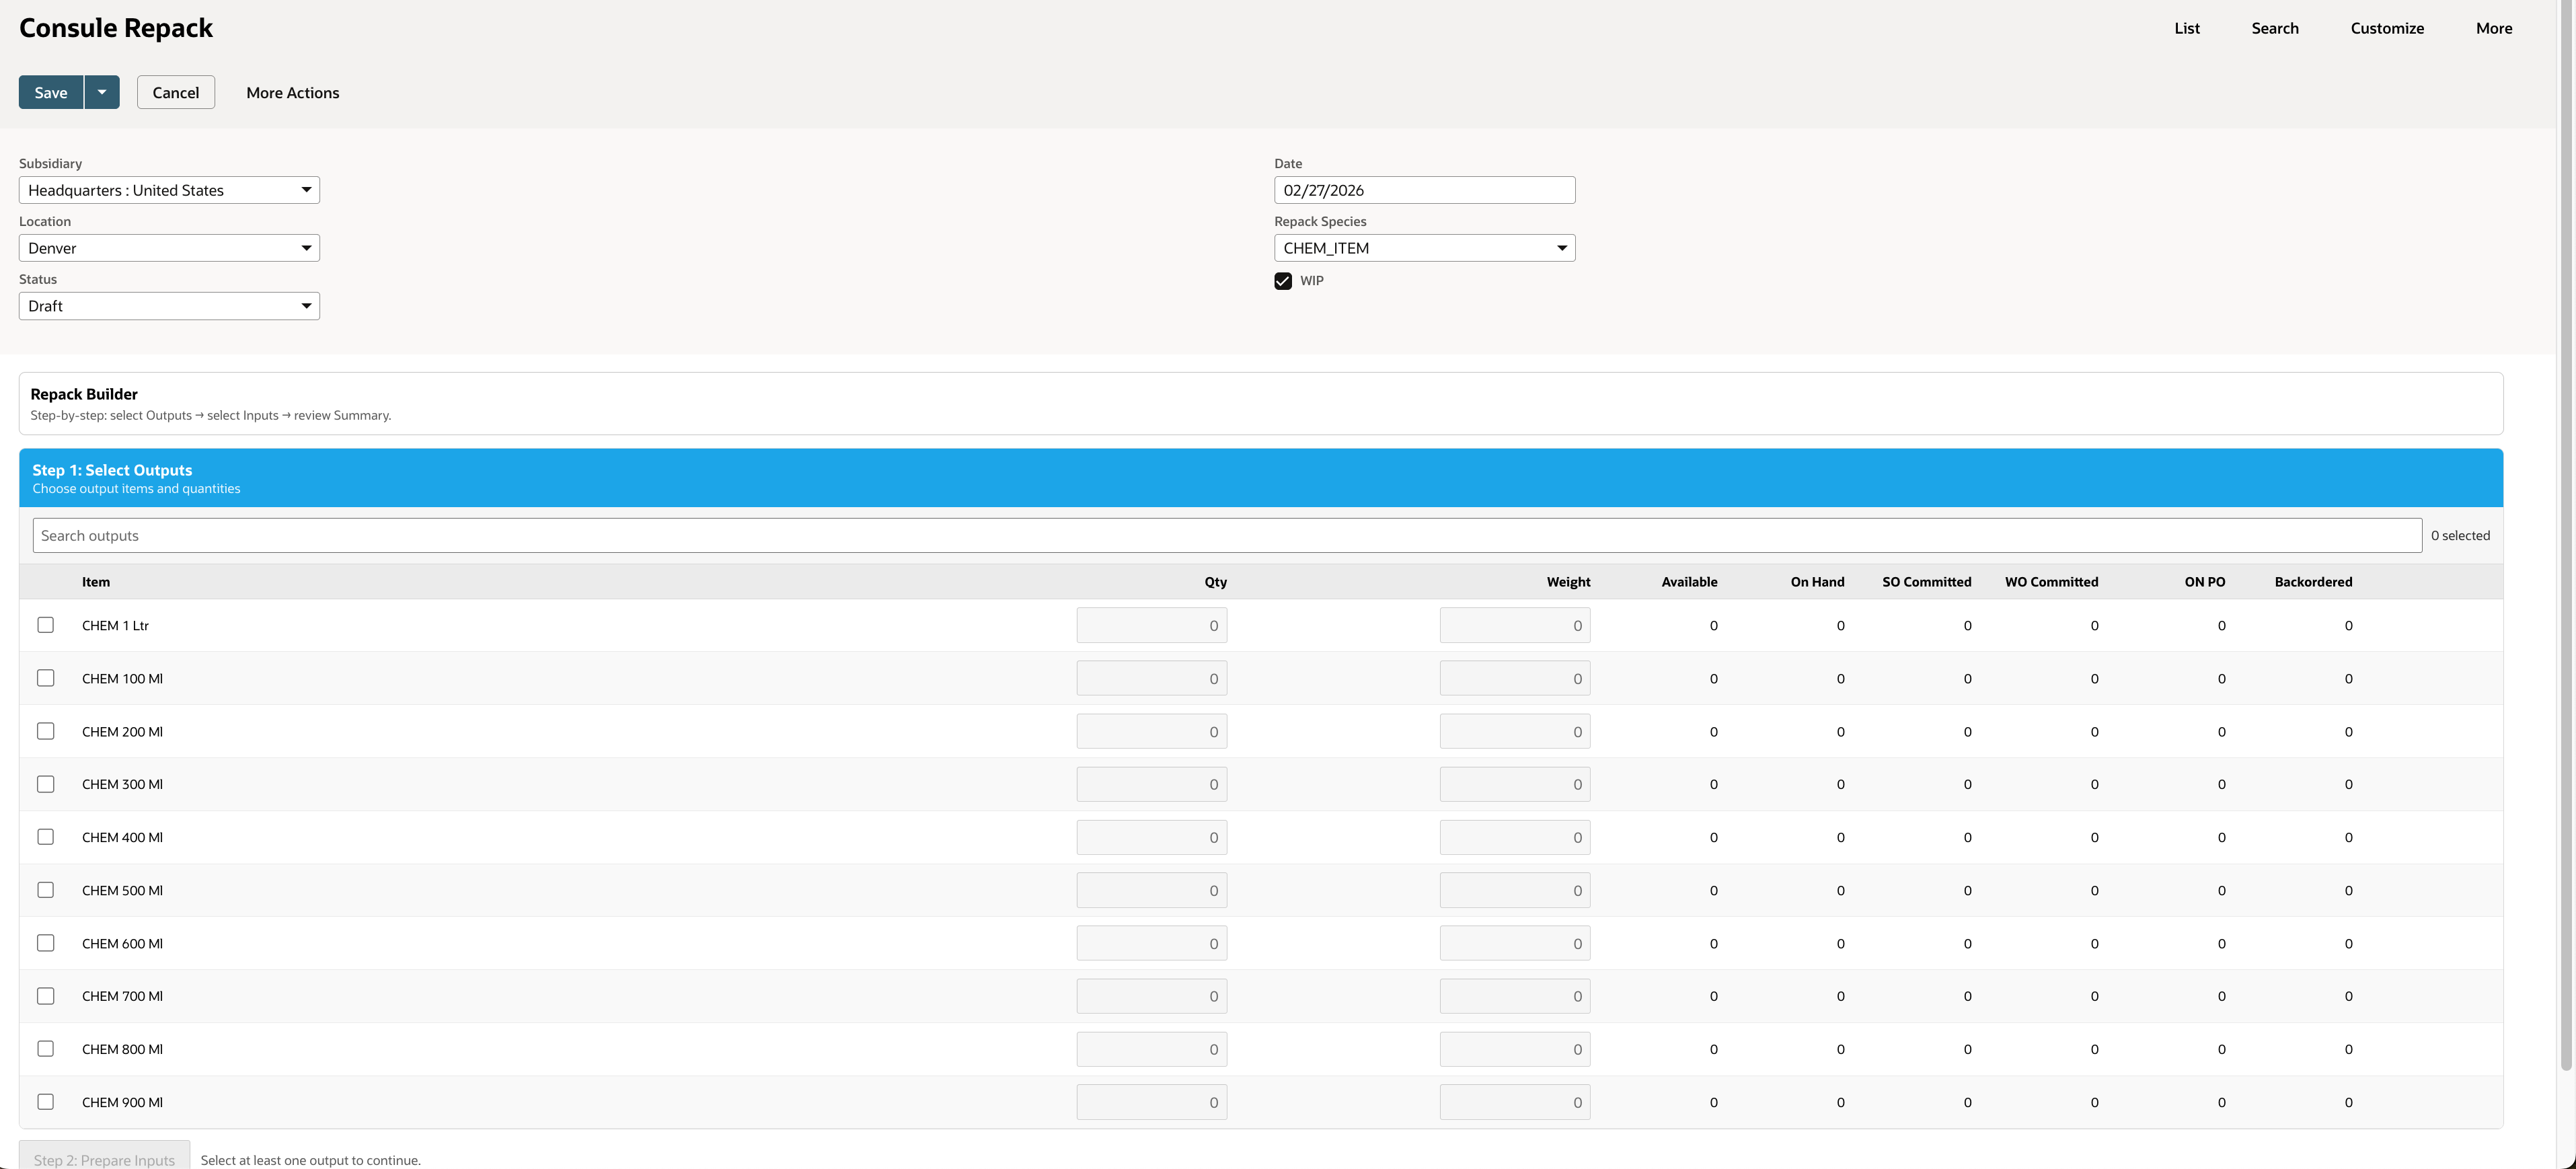The image size is (2576, 1169).
Task: Enable the CHEM 200 Ml output
Action: (45, 731)
